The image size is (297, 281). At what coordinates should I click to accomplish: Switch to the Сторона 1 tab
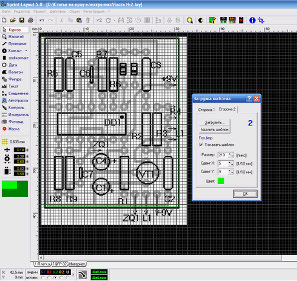pyautogui.click(x=207, y=110)
